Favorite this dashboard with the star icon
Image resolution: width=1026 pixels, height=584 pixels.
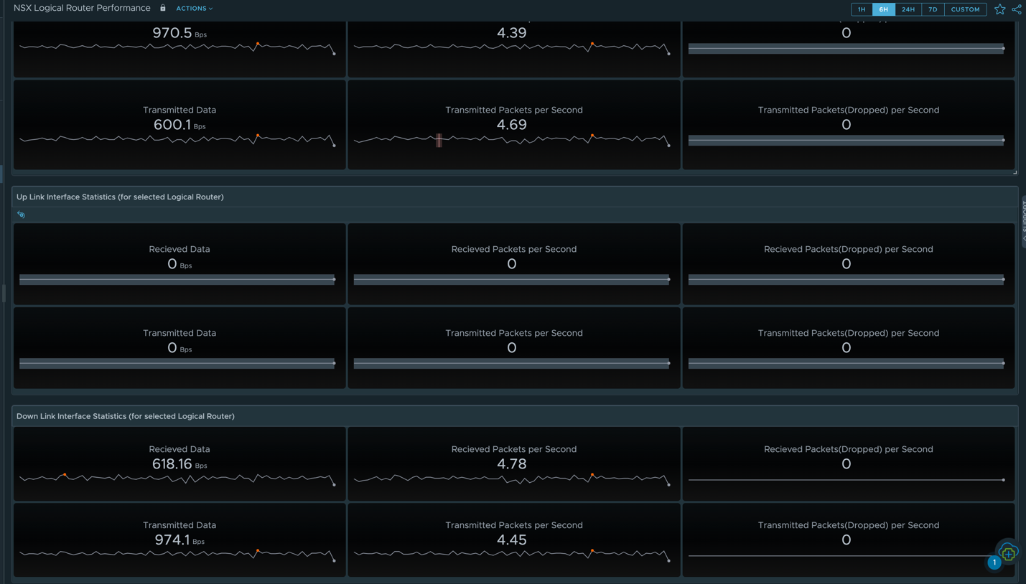tap(999, 9)
